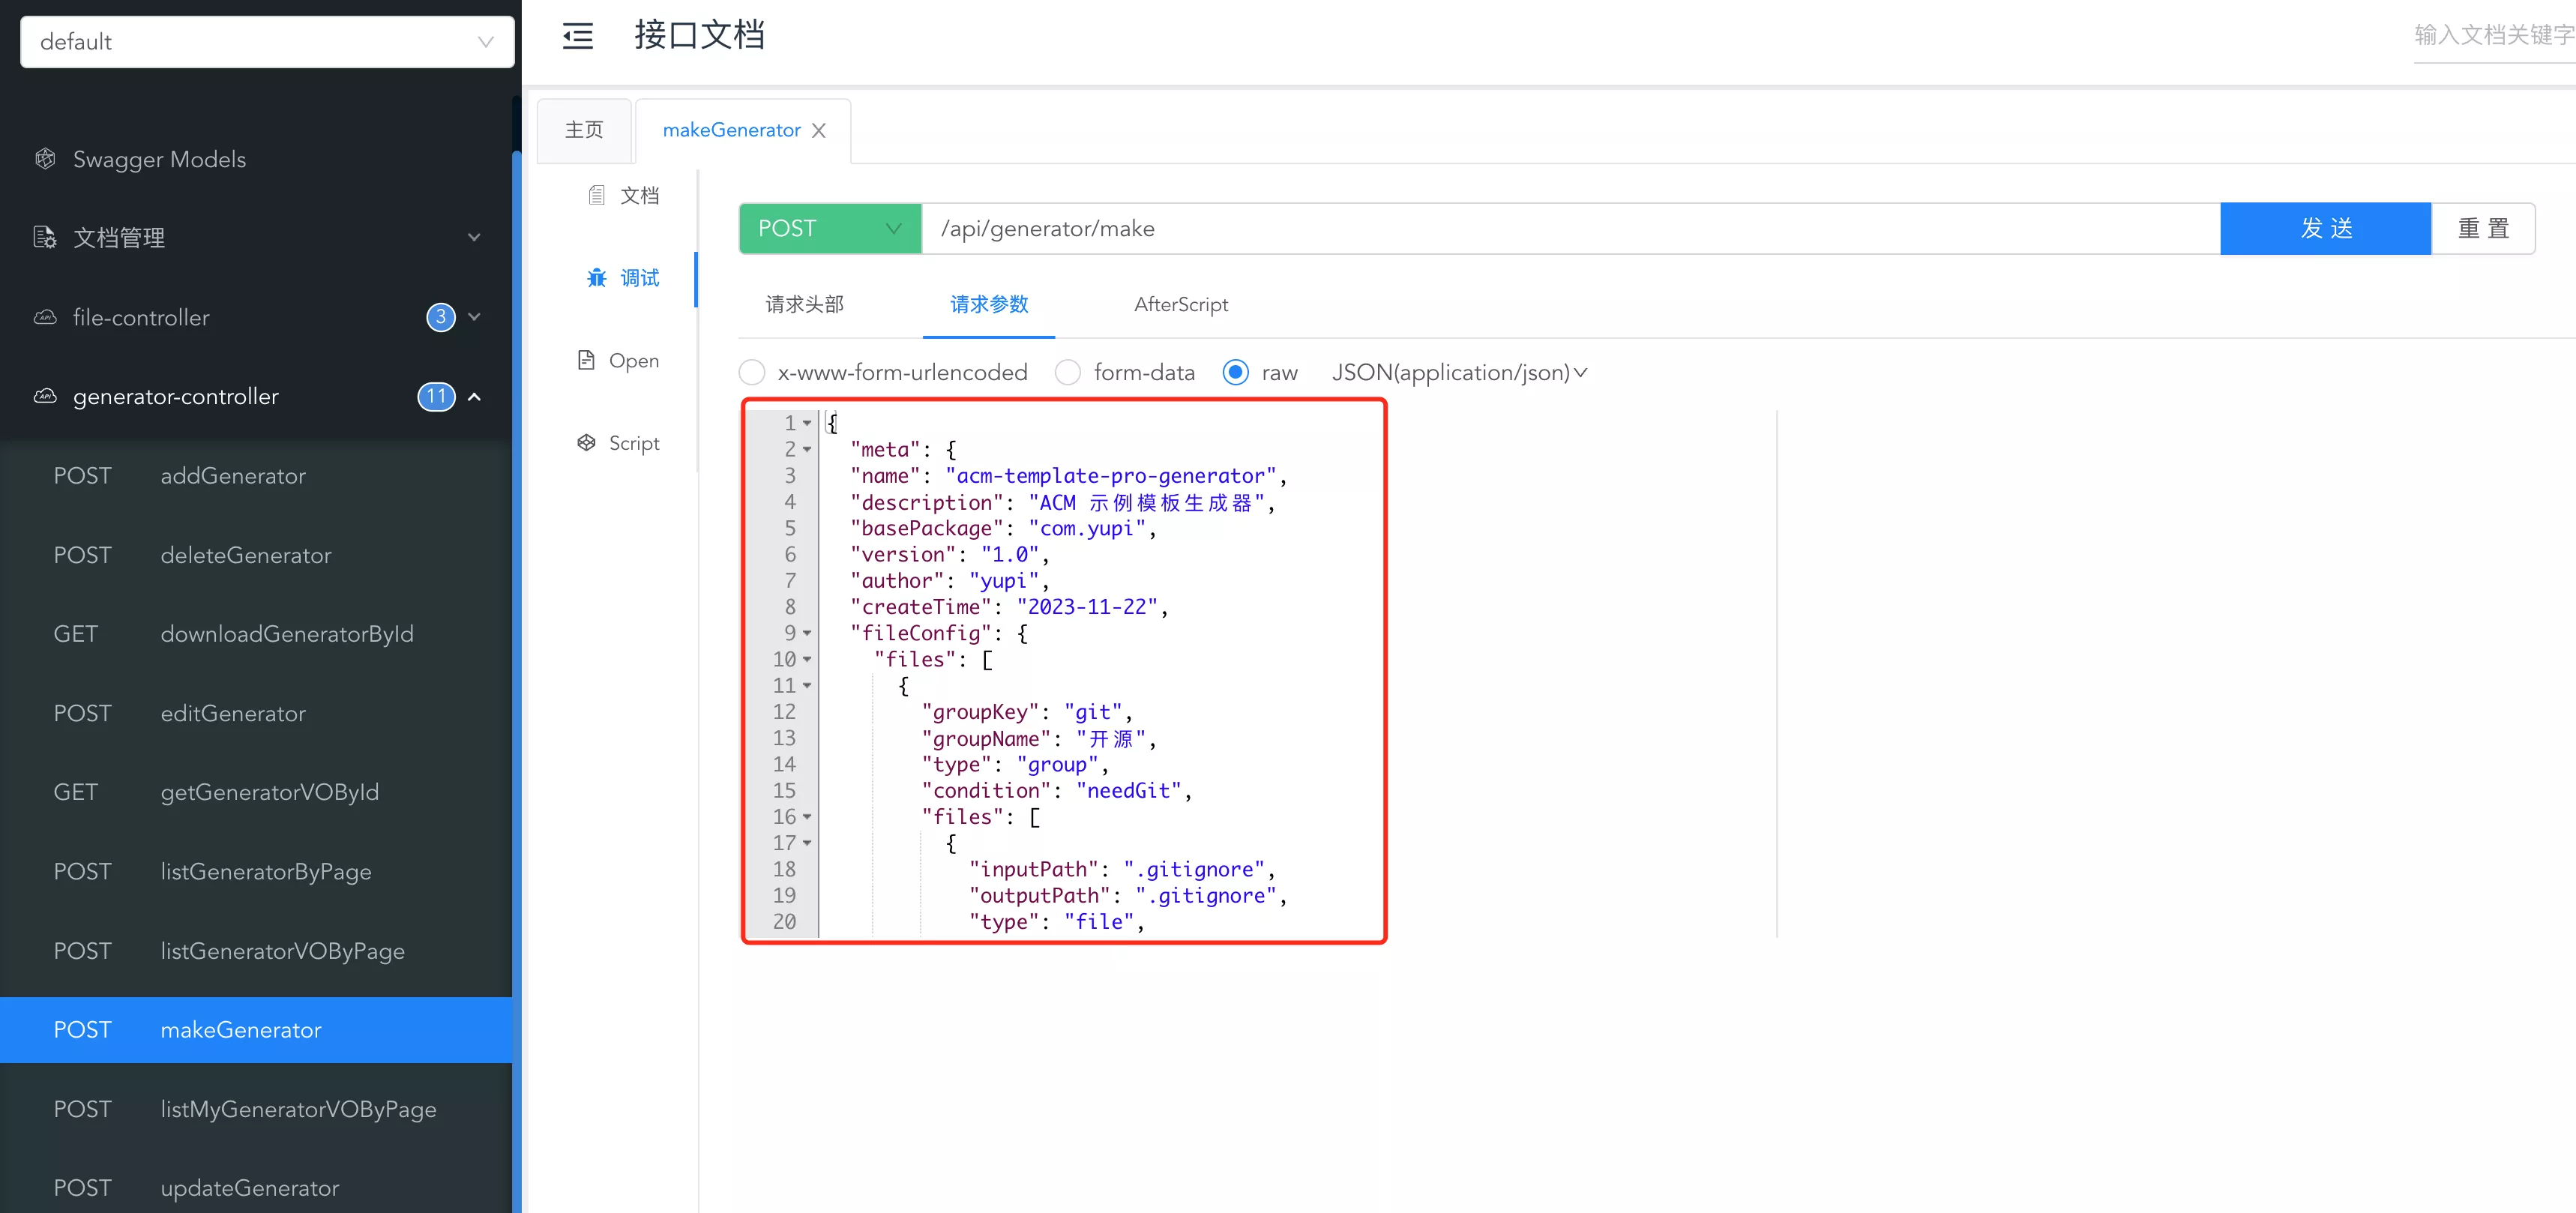Open POST updateGenerator endpoint
The height and width of the screenshot is (1213, 2576).
(x=256, y=1187)
